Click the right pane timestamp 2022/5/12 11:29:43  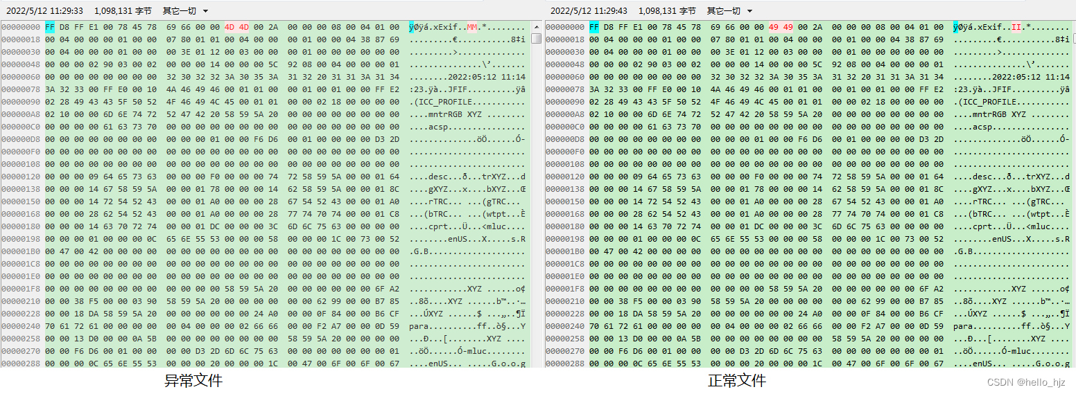click(589, 11)
